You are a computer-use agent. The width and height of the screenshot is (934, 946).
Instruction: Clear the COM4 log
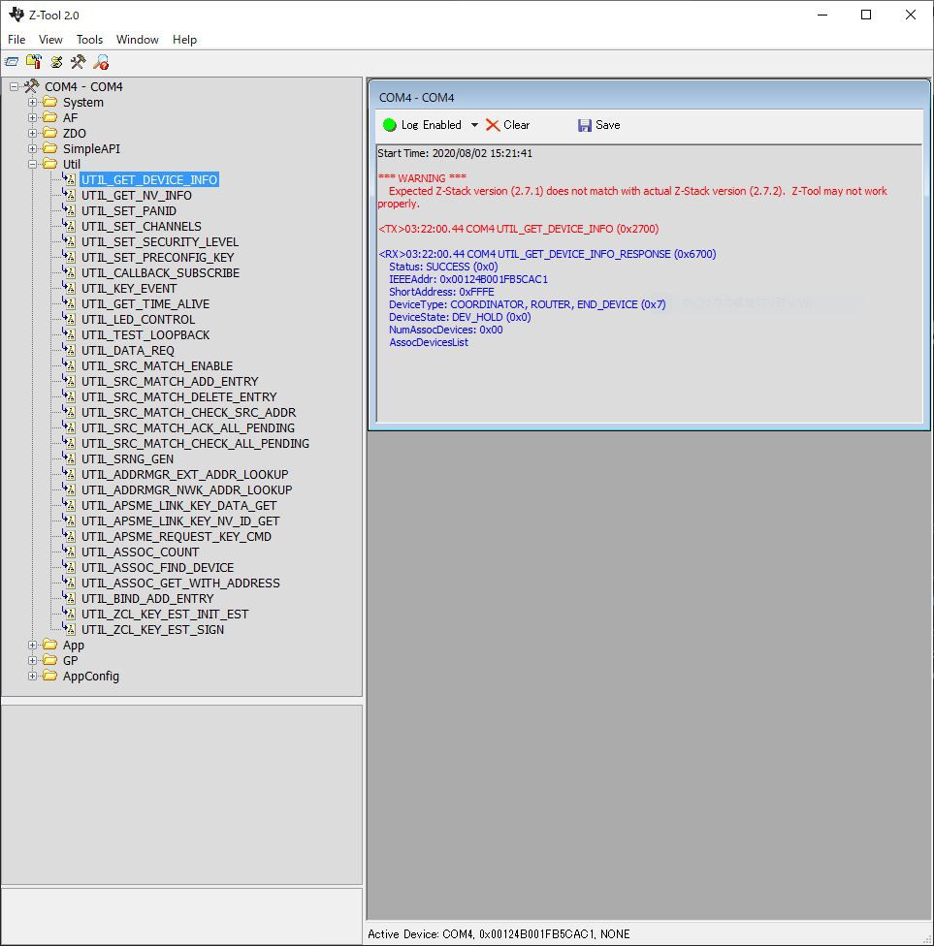tap(508, 125)
